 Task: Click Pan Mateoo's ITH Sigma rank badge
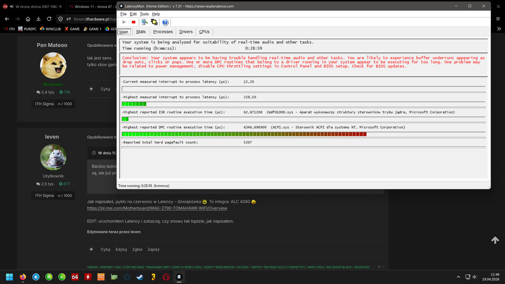53,104
